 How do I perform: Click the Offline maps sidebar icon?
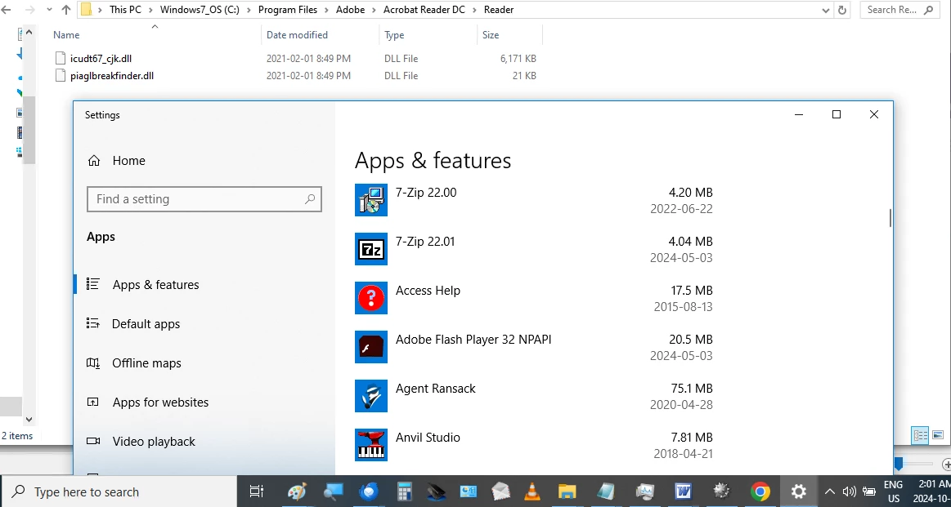(x=92, y=362)
